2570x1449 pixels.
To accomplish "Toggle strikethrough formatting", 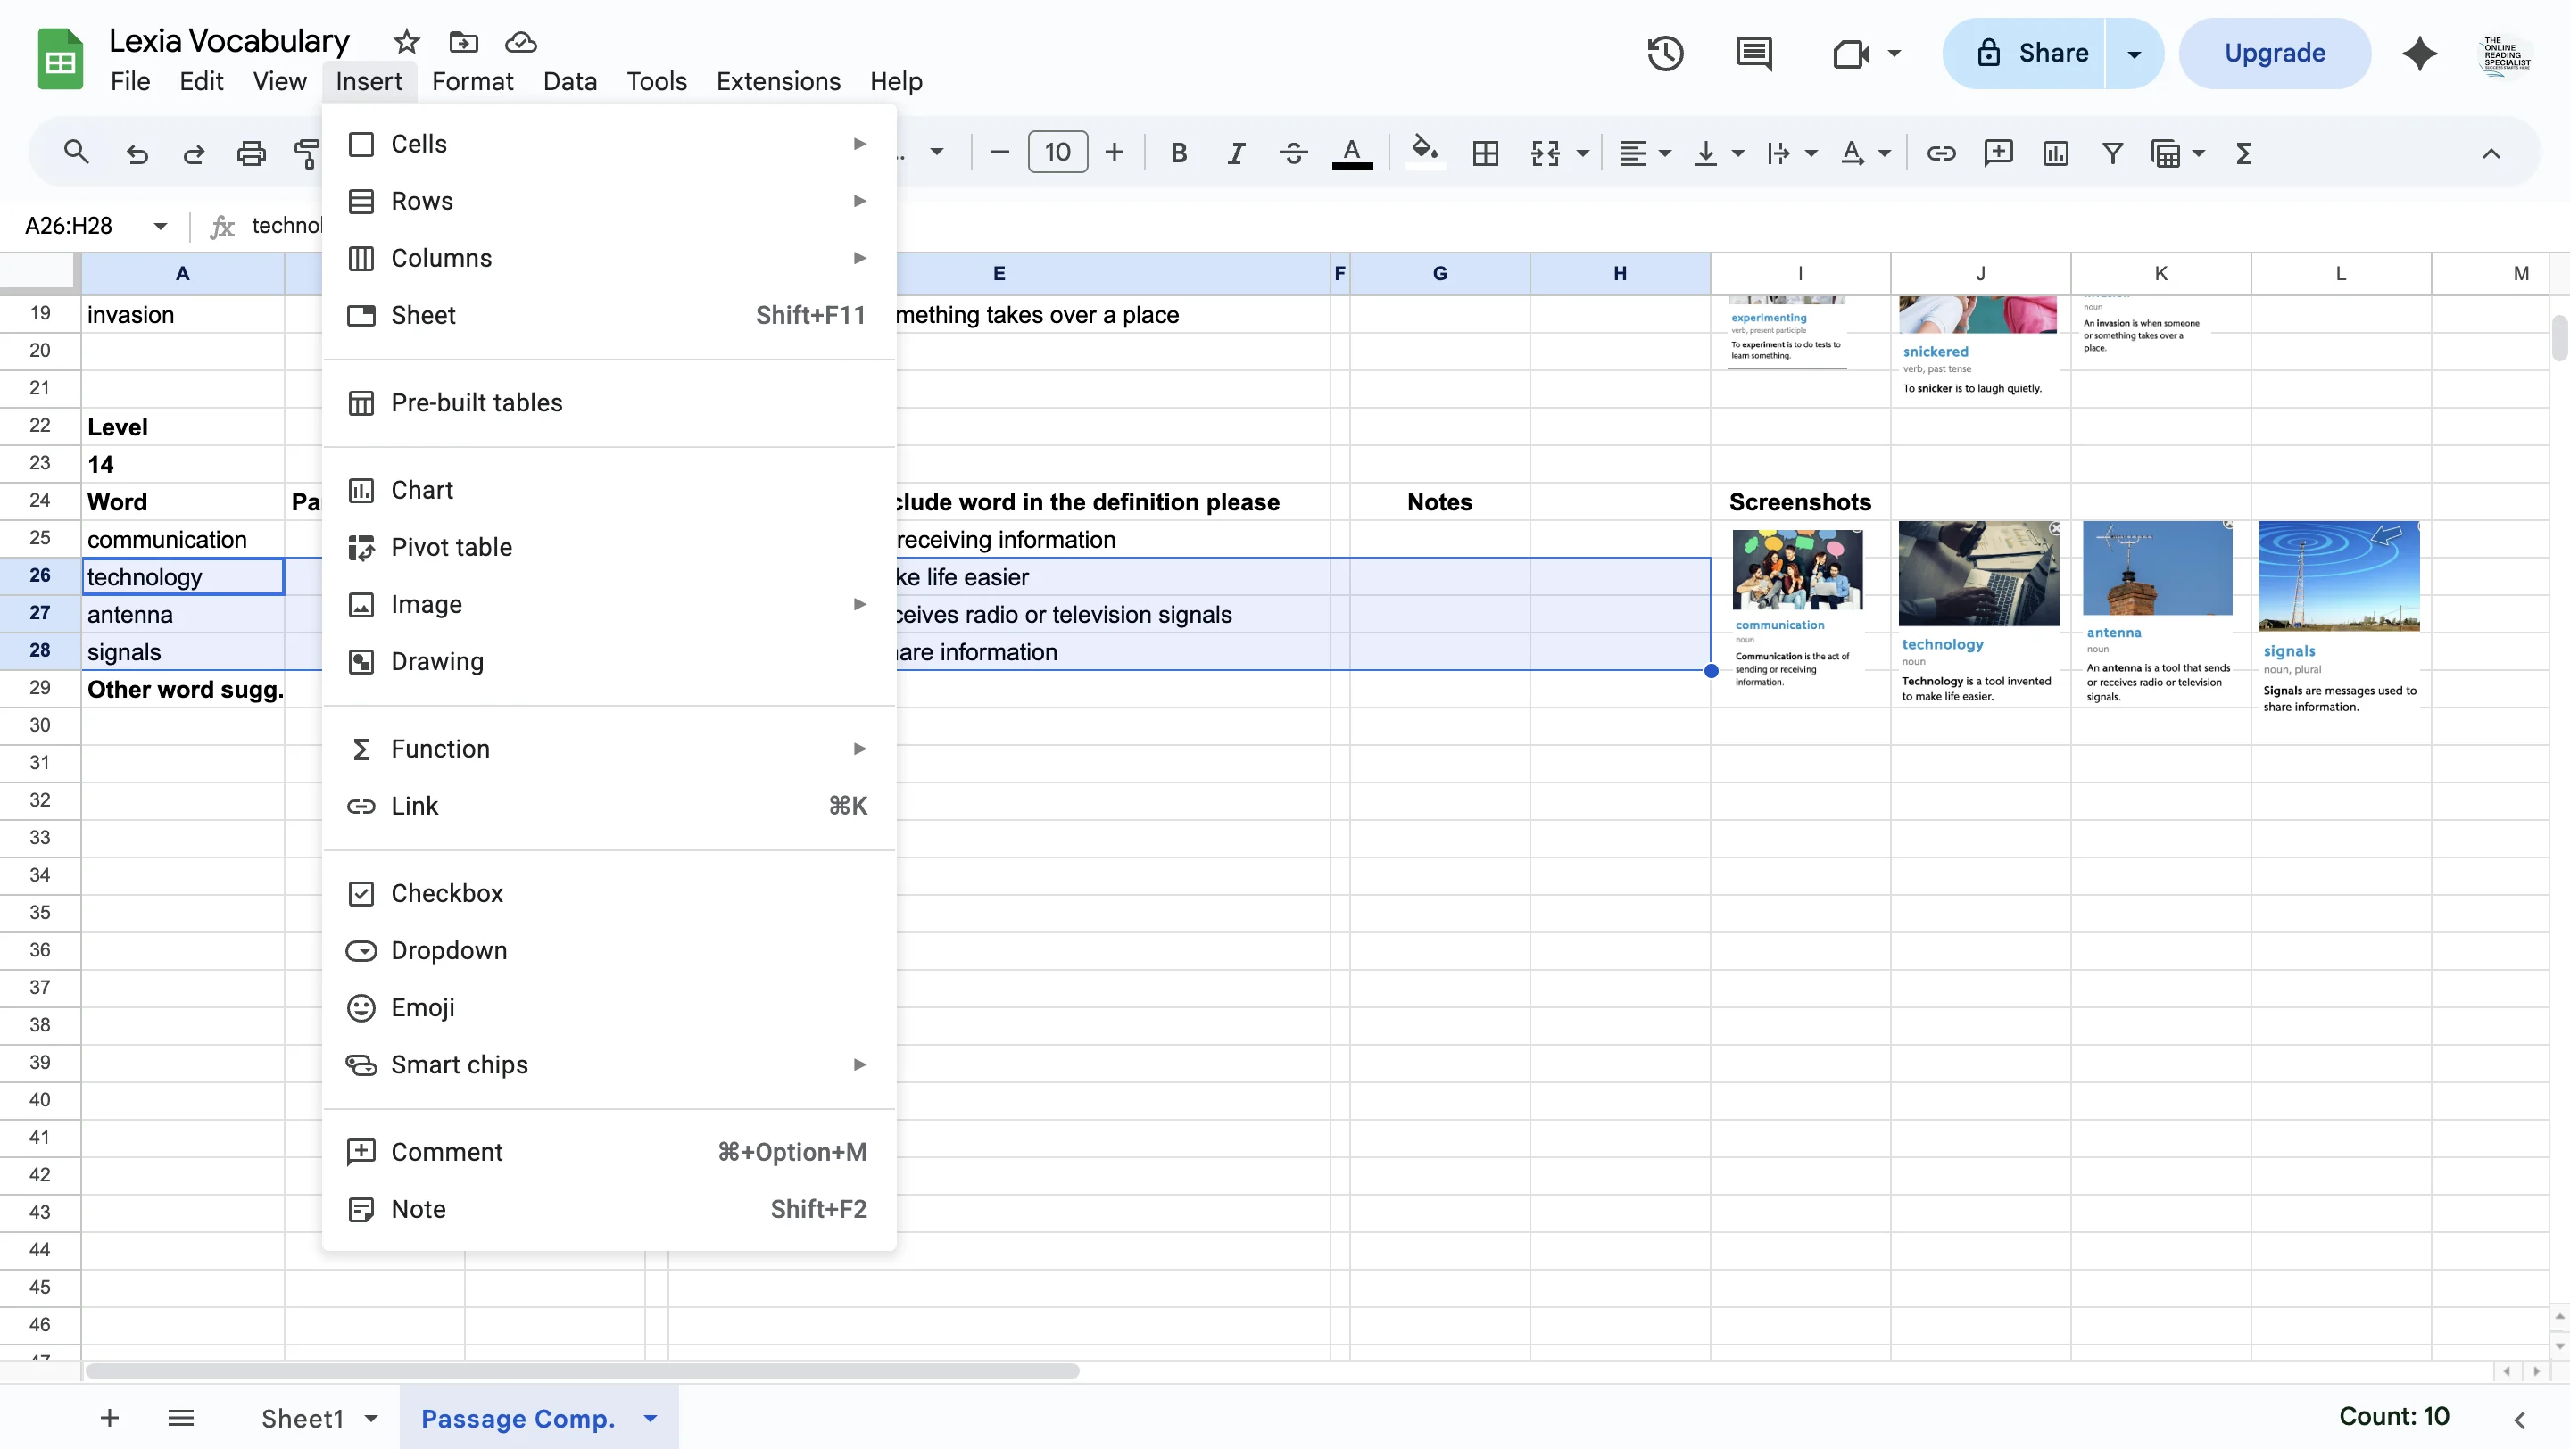I will coord(1292,152).
